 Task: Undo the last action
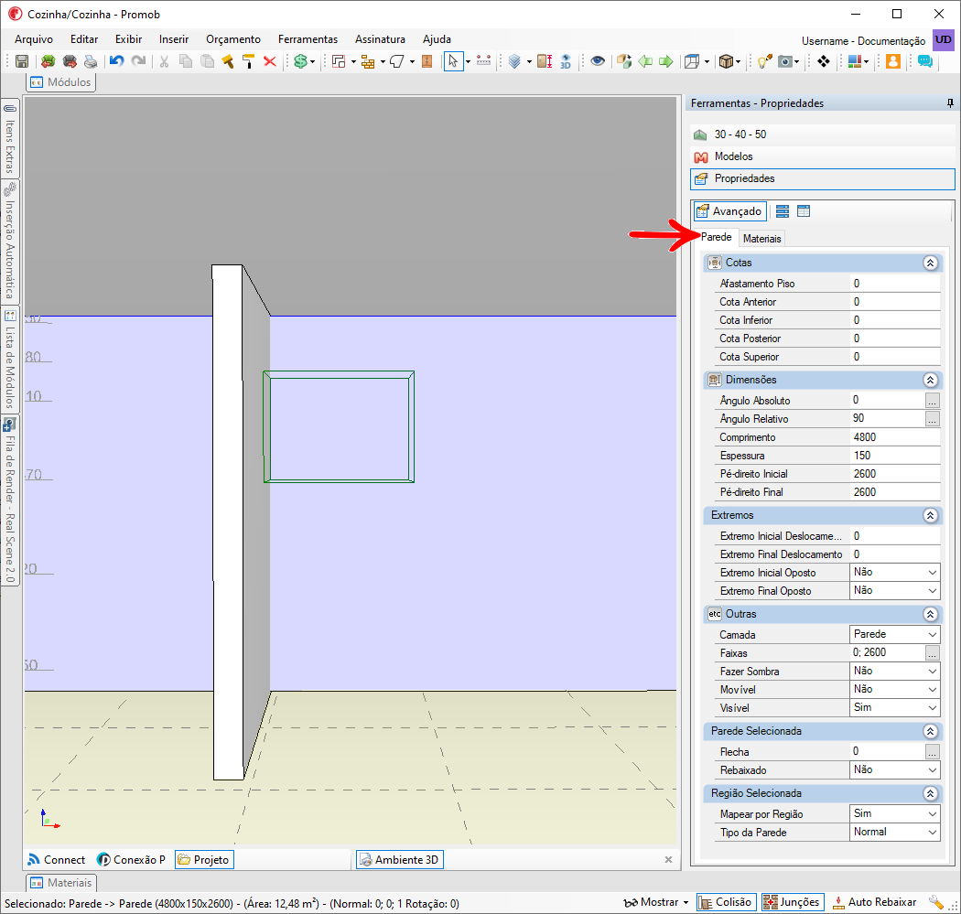[x=116, y=61]
